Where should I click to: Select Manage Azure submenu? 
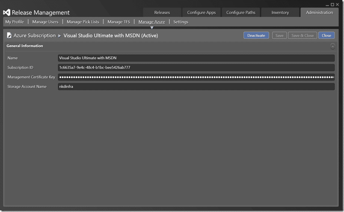tap(151, 22)
